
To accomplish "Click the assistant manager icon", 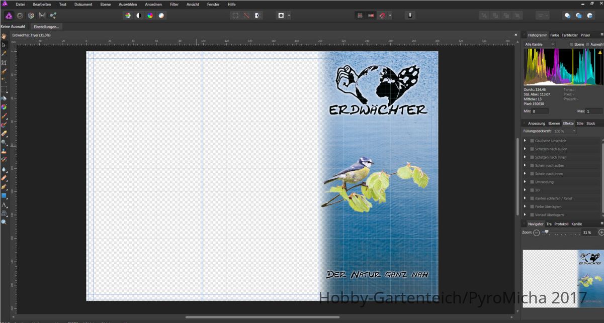I will pyautogui.click(x=410, y=16).
